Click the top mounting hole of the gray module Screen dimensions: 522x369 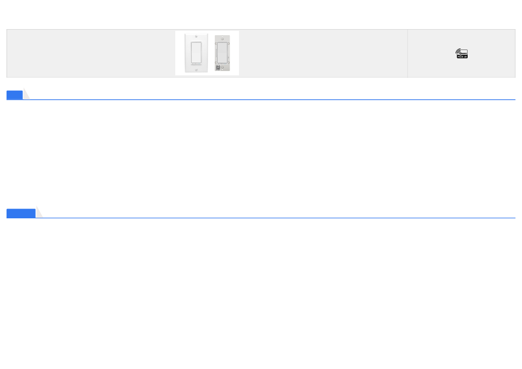pos(223,38)
